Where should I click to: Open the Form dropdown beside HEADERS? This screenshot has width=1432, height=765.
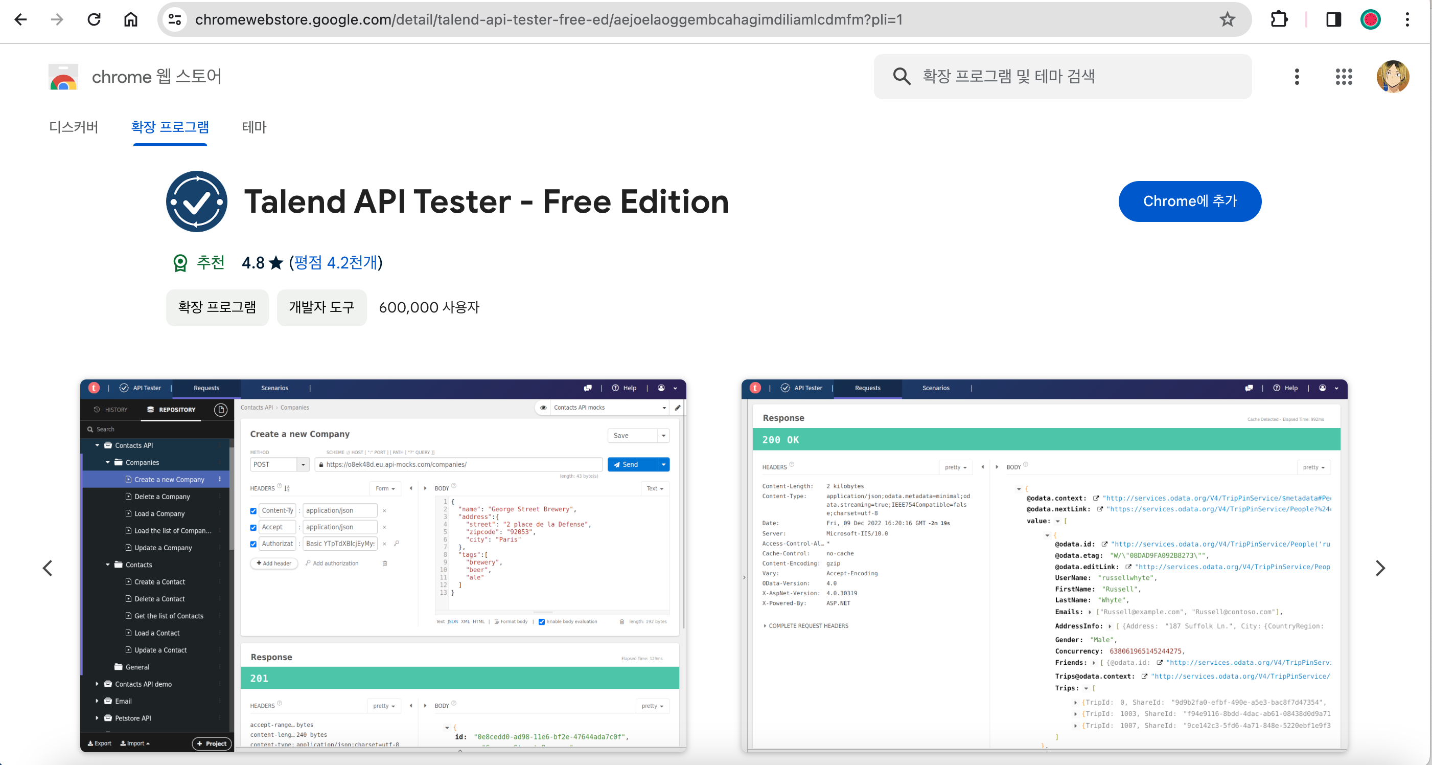[x=385, y=488]
